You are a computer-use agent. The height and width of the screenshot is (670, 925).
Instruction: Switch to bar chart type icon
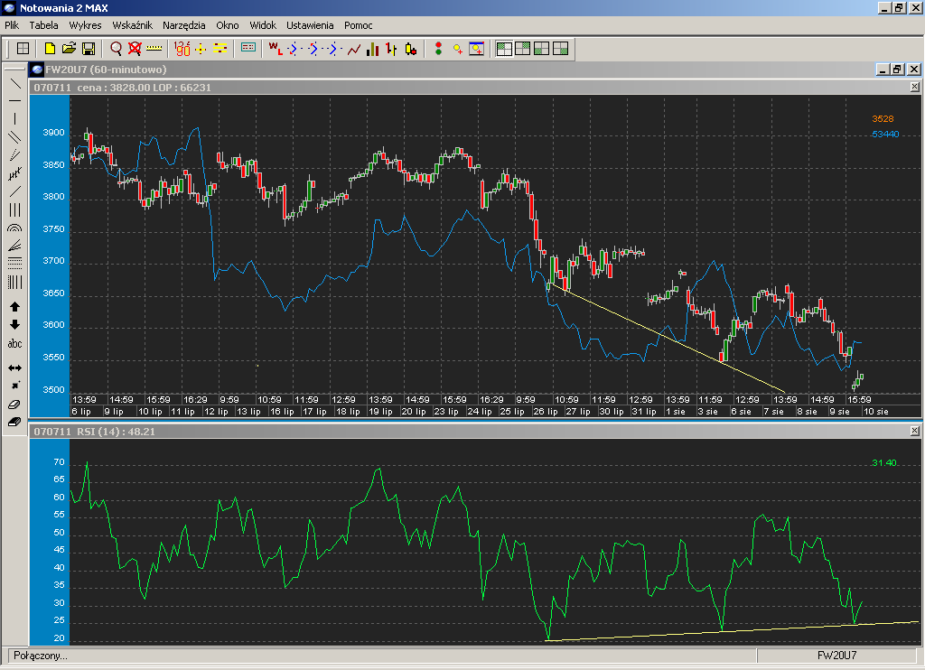[372, 49]
